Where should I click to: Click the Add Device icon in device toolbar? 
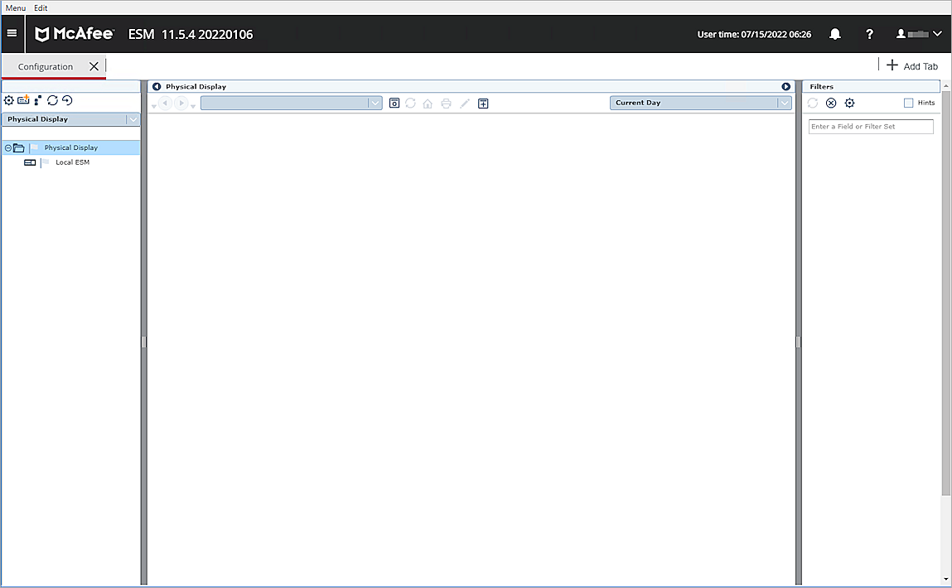click(23, 100)
